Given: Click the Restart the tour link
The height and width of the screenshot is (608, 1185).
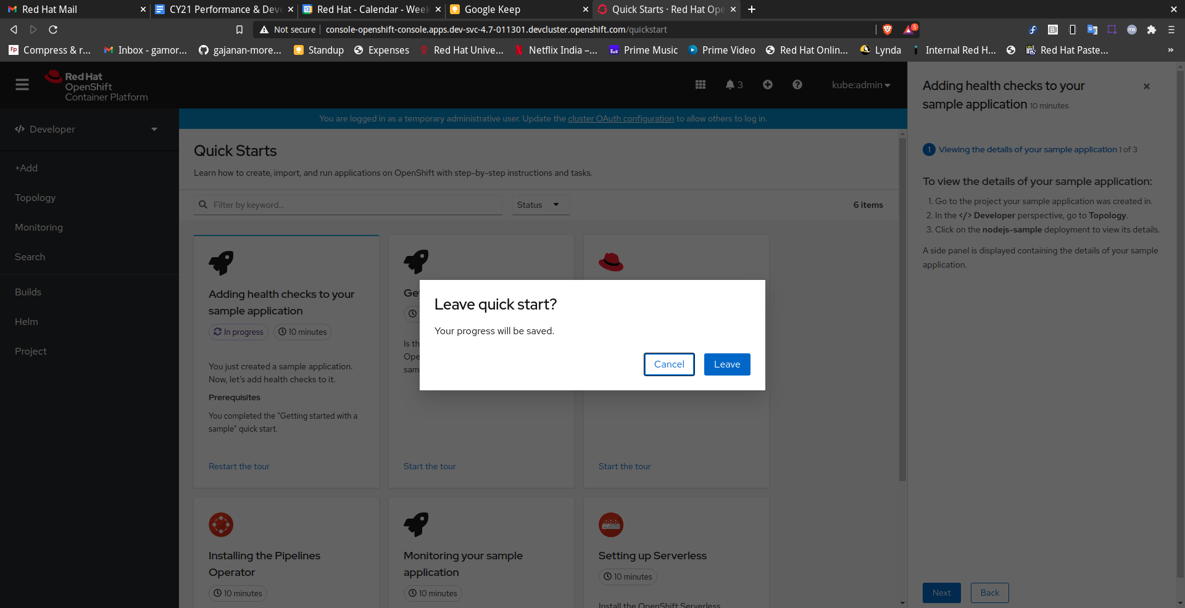Looking at the screenshot, I should (239, 466).
